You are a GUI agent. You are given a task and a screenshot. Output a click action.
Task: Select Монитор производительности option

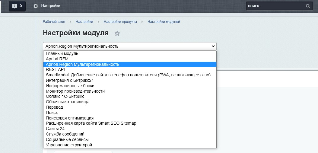(75, 91)
